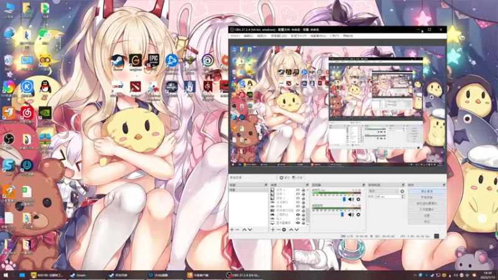The width and height of the screenshot is (498, 280).
Task: Show the 视频捕获设备 source via eye
Action: coord(298,210)
